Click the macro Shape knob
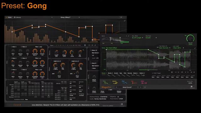Screen dimensions: 201x113 [x=64, y=52]
